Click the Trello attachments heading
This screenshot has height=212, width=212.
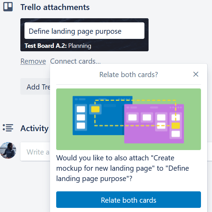pyautogui.click(x=55, y=7)
